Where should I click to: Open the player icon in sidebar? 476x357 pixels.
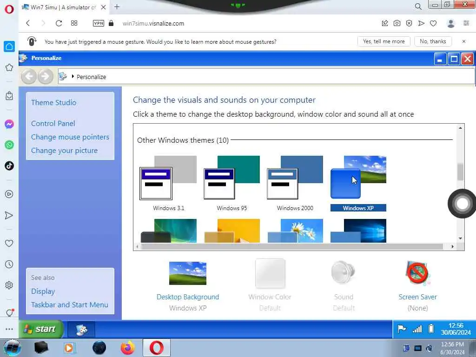[9, 194]
